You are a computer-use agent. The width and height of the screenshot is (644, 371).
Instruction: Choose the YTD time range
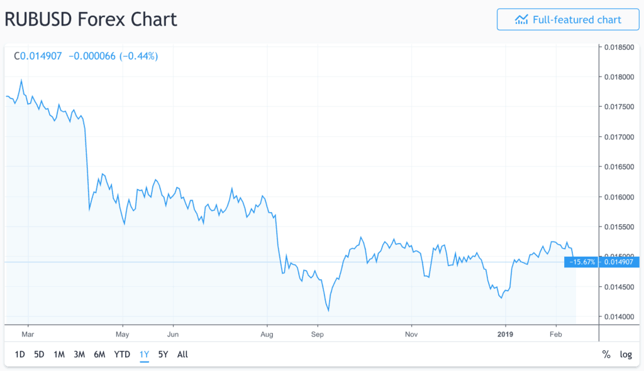(121, 354)
